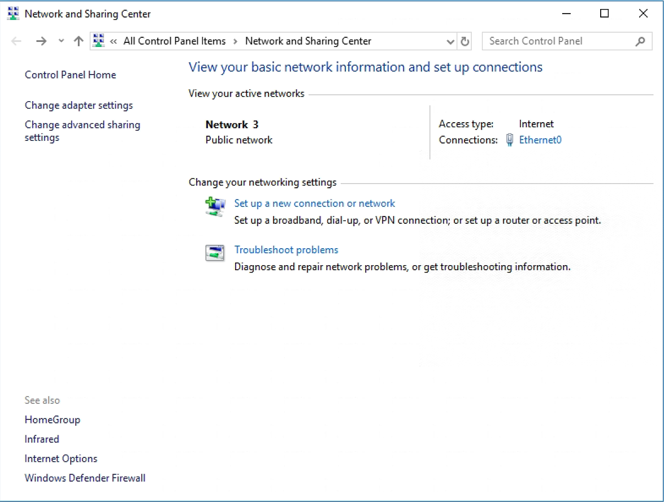Select All Control Panel Items breadcrumb
Viewport: 664px width, 502px height.
[175, 41]
